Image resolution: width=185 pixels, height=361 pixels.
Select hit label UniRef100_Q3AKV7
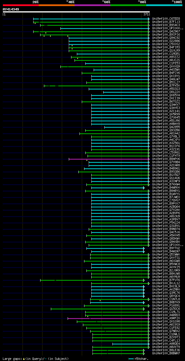pyautogui.click(x=166, y=105)
